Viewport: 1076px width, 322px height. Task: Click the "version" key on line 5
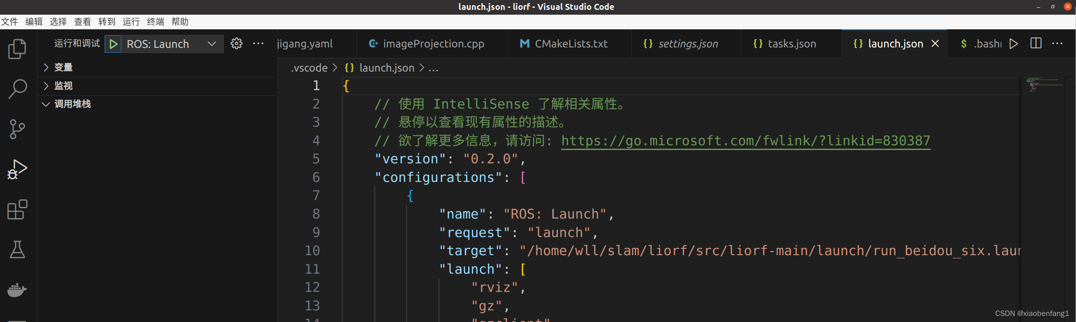pyautogui.click(x=410, y=159)
